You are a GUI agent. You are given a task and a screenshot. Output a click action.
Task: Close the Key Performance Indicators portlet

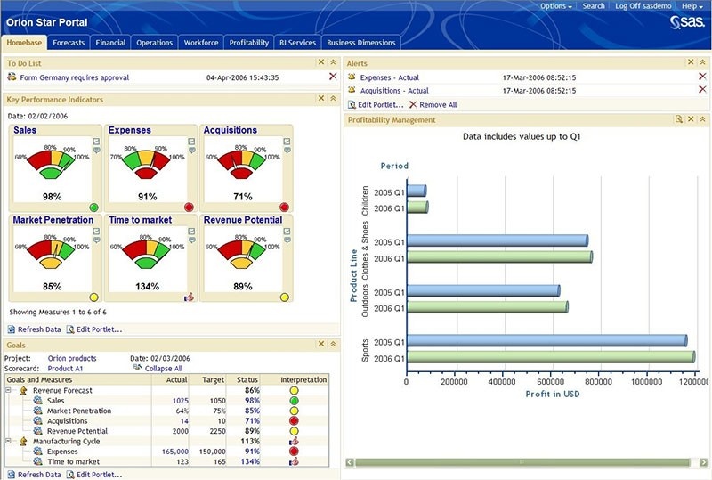pyautogui.click(x=321, y=98)
